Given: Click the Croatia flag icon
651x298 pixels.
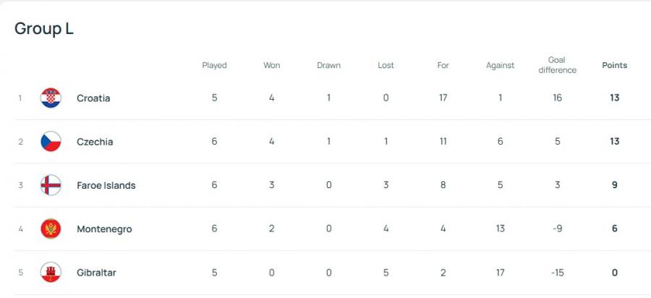Looking at the screenshot, I should pos(50,98).
